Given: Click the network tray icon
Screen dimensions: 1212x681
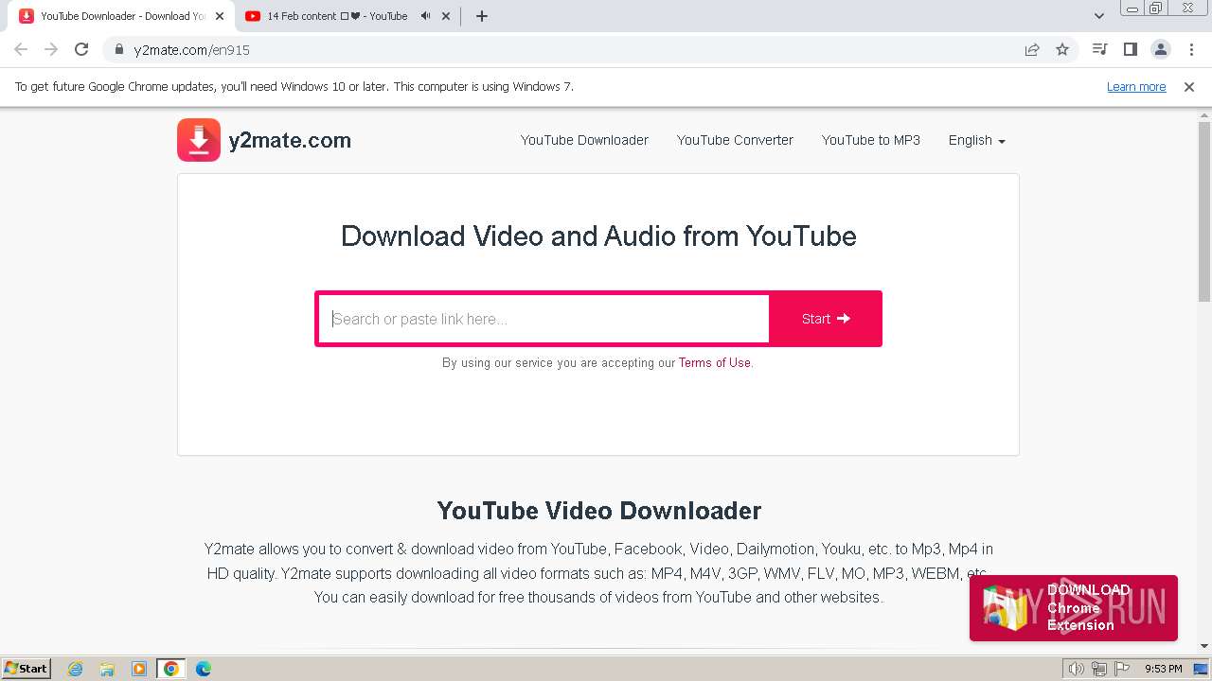Looking at the screenshot, I should pyautogui.click(x=1098, y=669).
